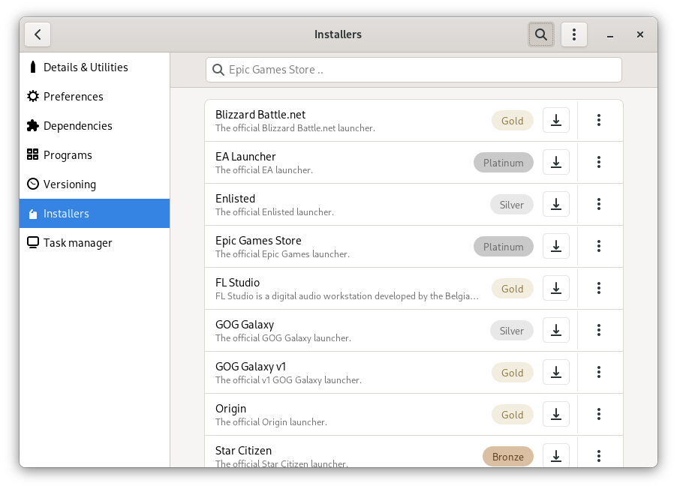The image size is (677, 489).
Task: Click the download icon for GOG Galaxy v1
Action: coord(556,372)
